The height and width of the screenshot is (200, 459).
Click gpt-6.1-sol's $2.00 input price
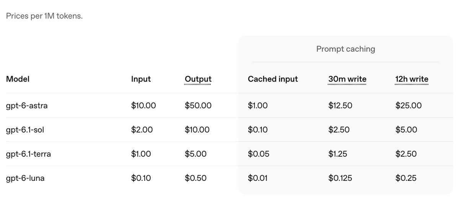[142, 130]
